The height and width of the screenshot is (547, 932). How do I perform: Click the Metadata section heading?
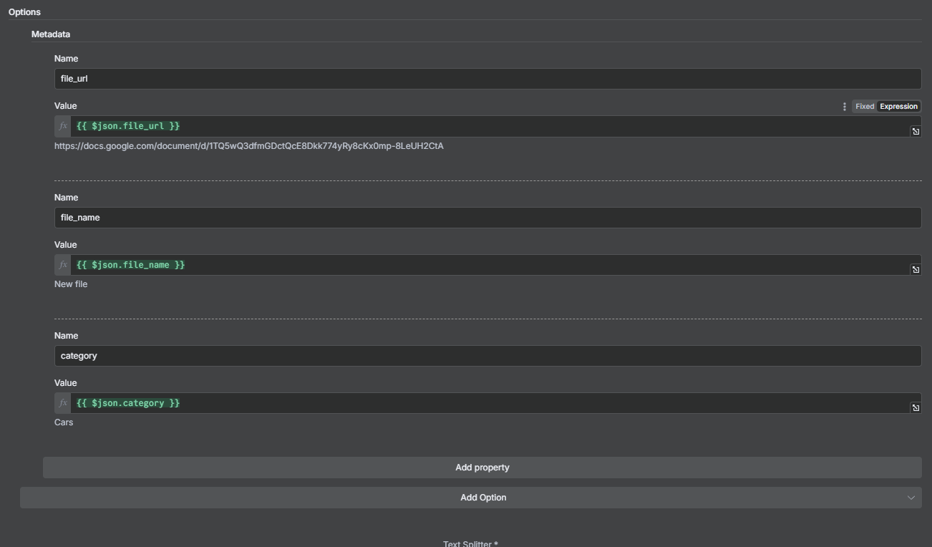click(51, 34)
